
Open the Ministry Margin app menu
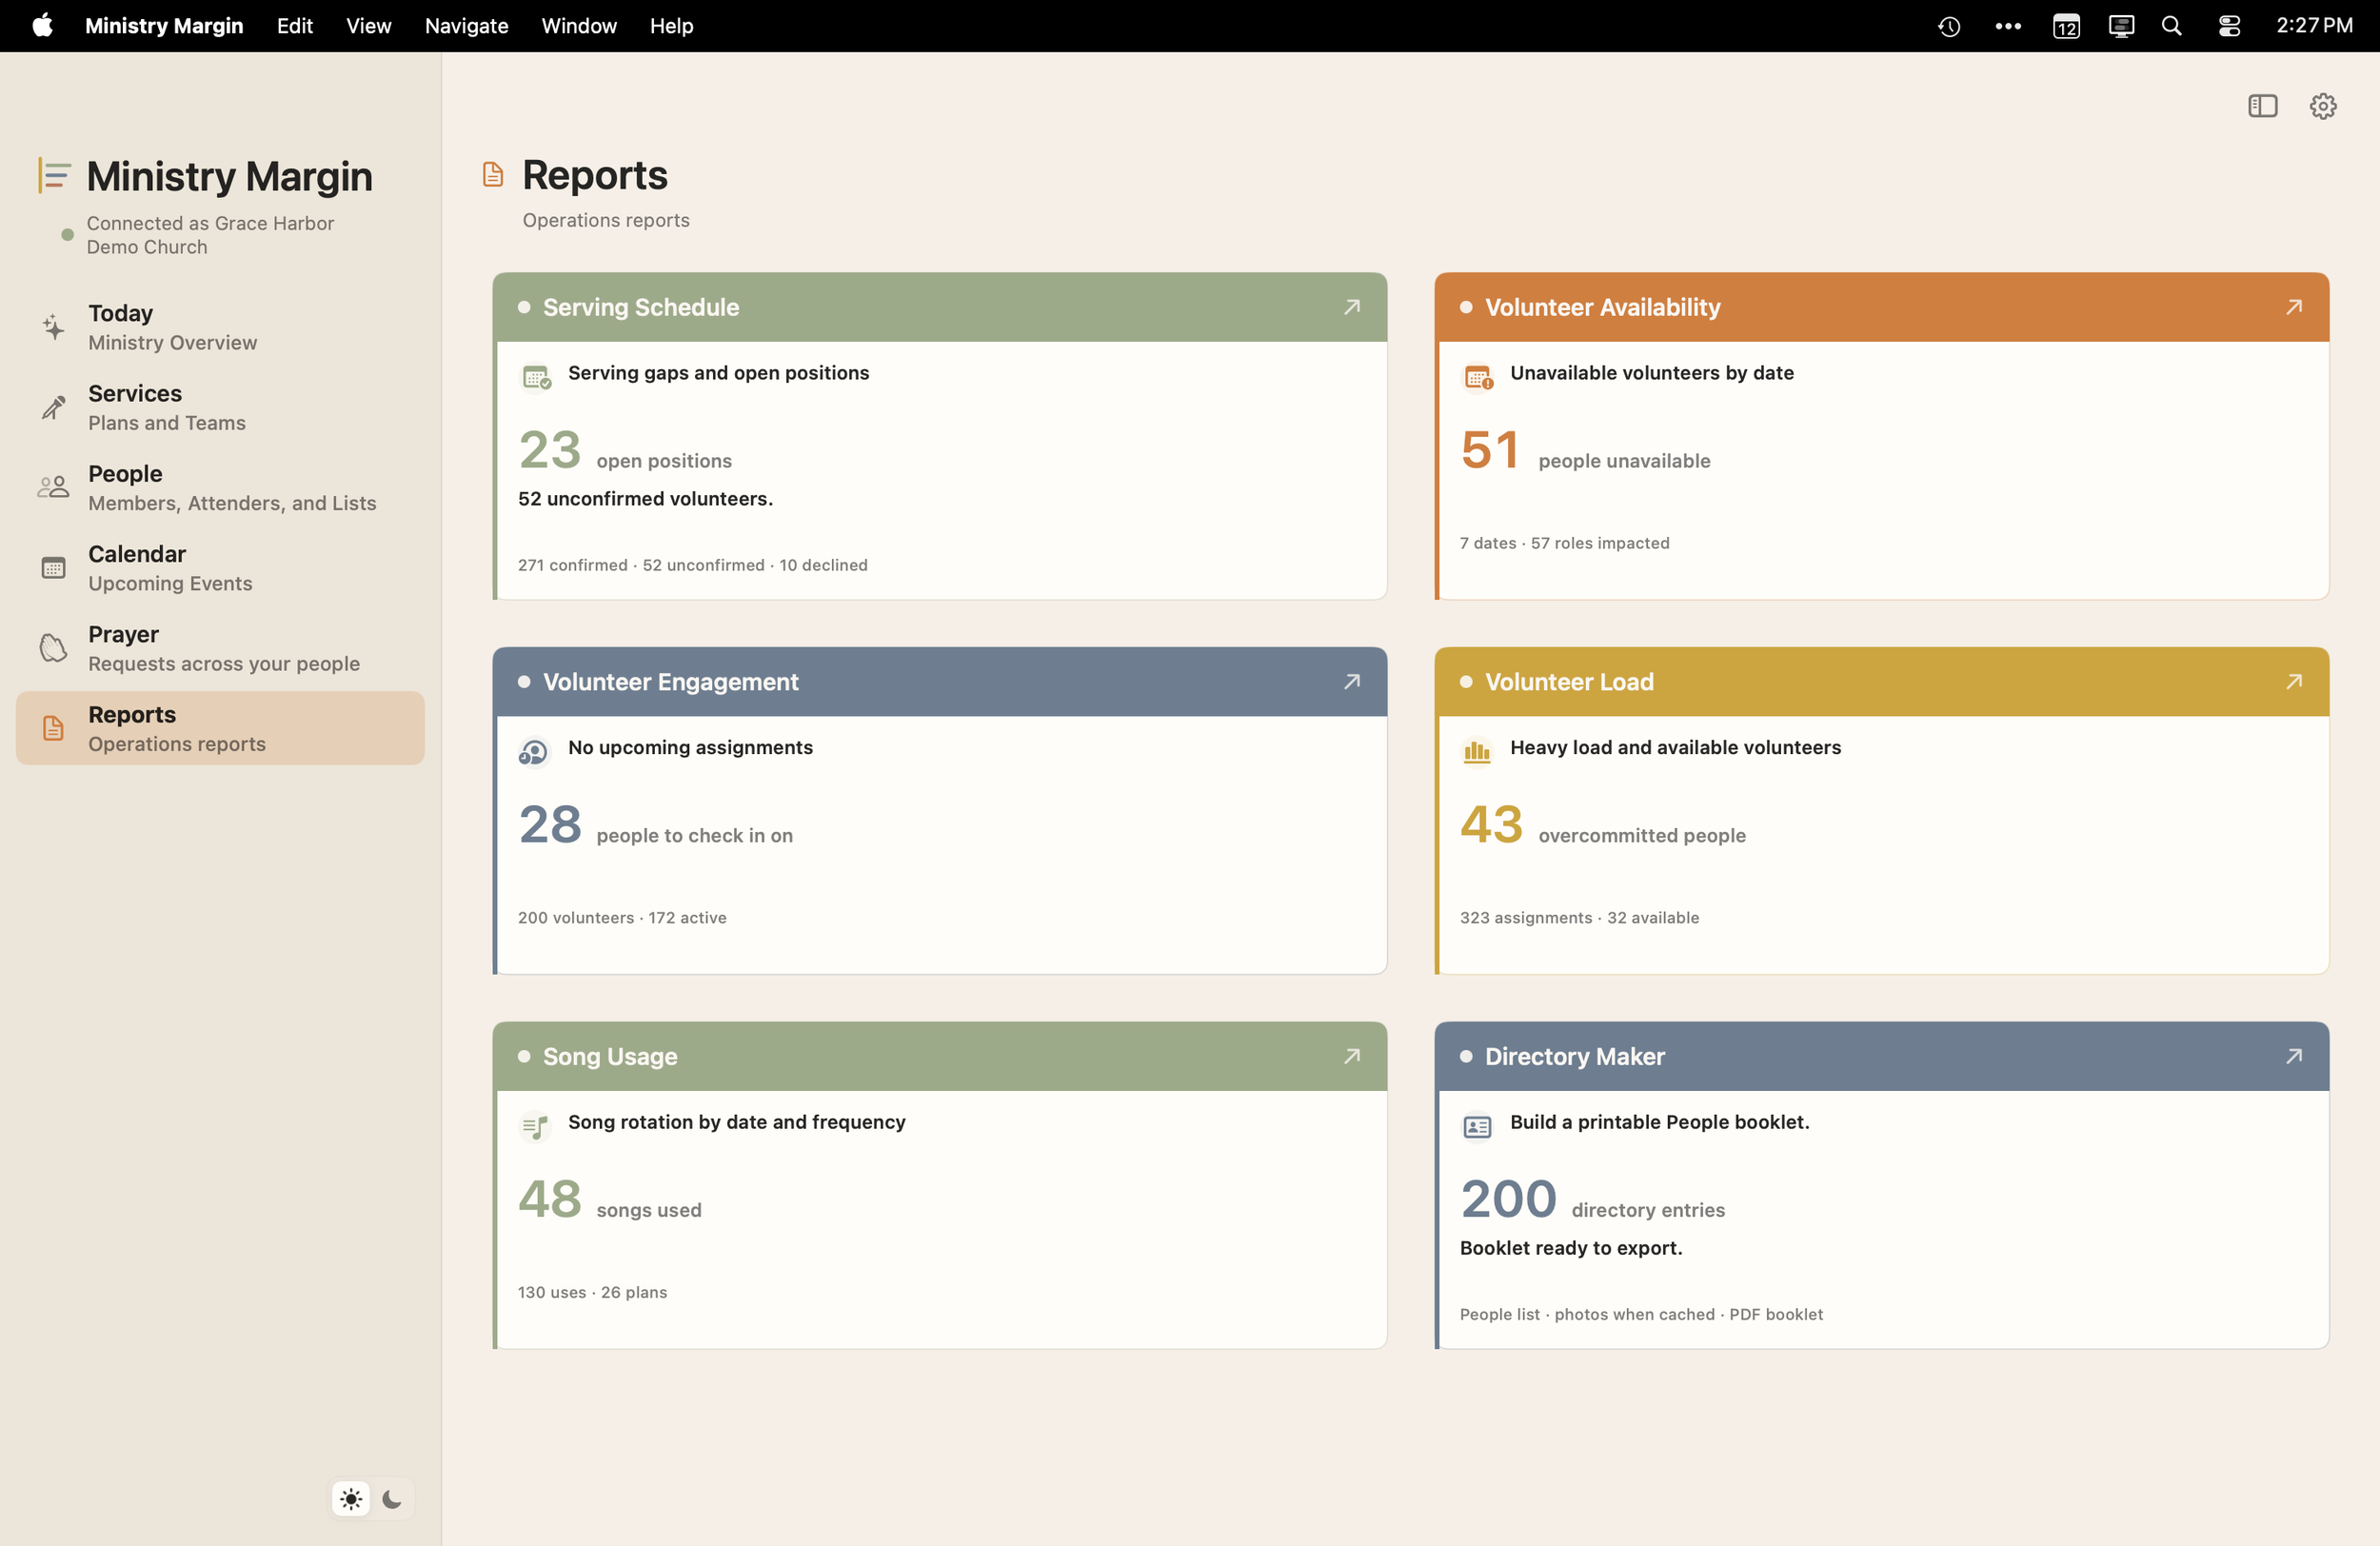point(164,26)
